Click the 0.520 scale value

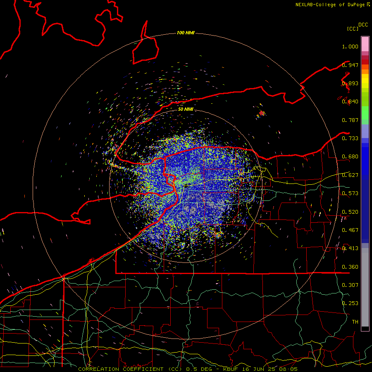coord(350,212)
